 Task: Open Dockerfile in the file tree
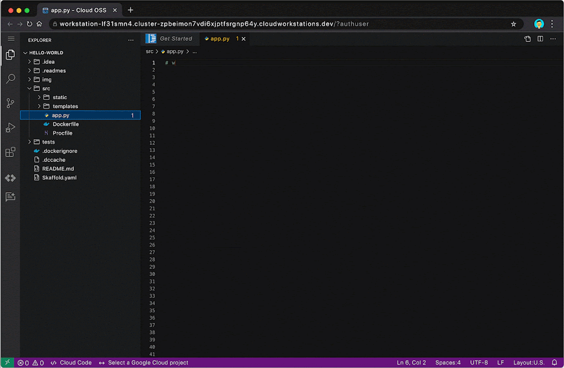pos(80,125)
